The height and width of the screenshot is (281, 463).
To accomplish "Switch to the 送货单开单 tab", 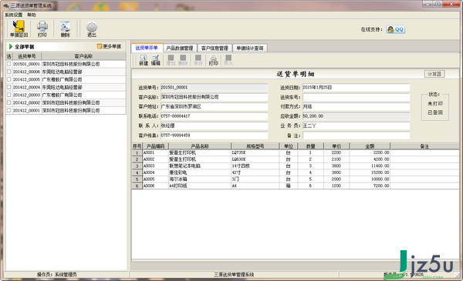I will (x=147, y=48).
